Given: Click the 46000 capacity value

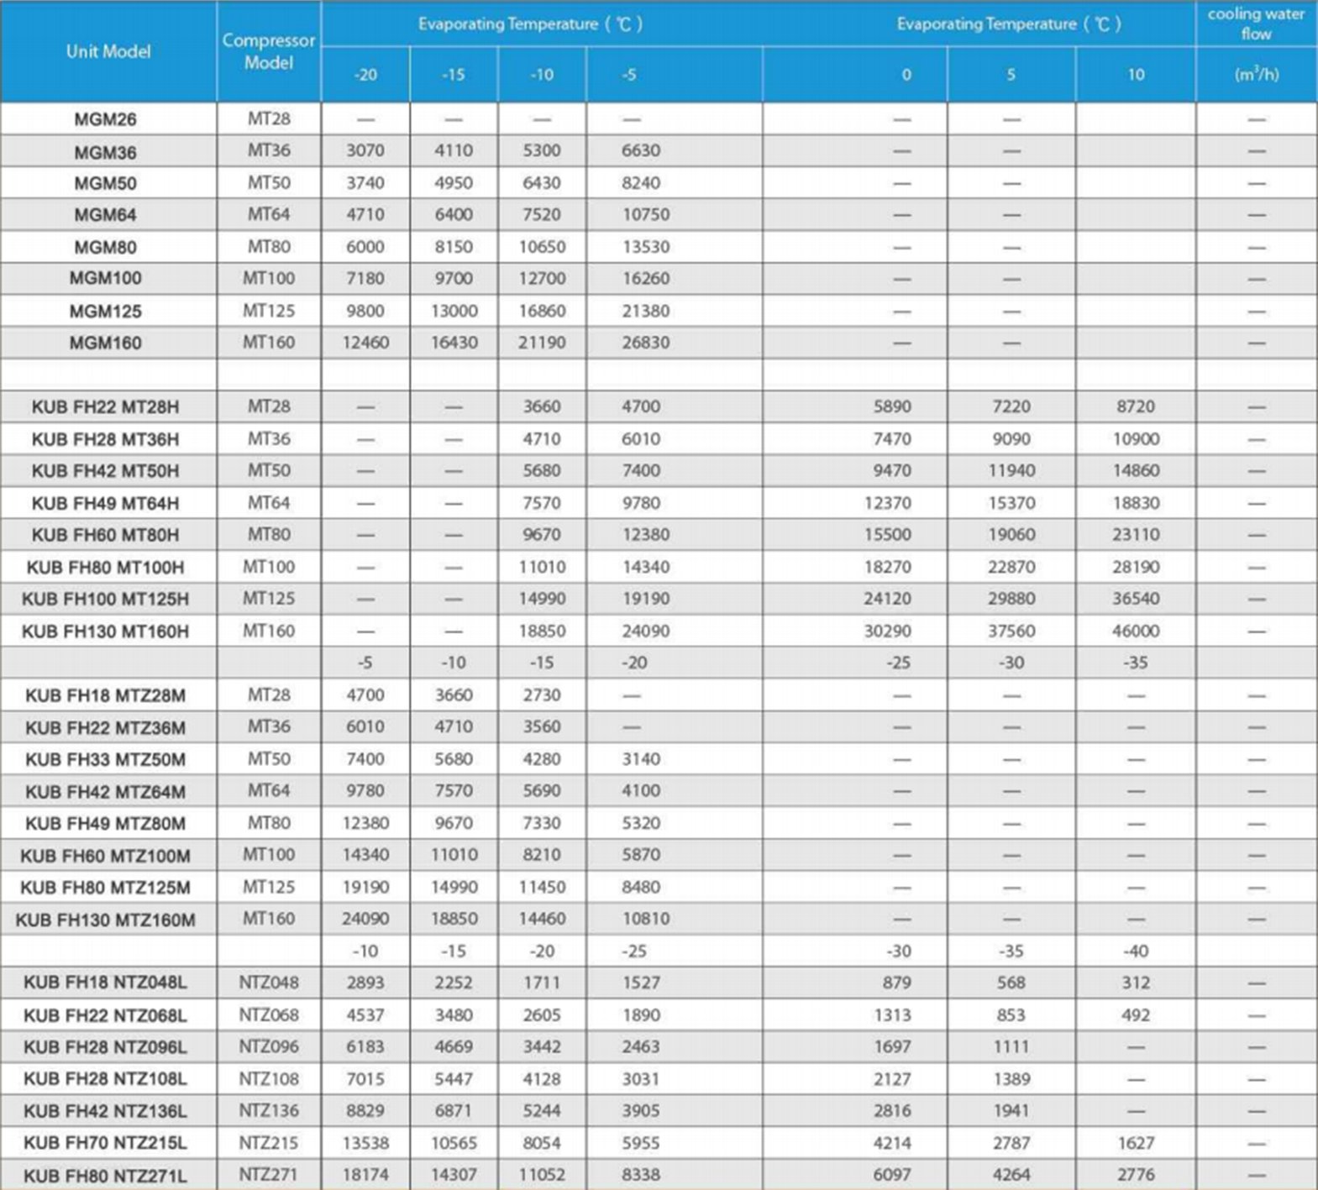Looking at the screenshot, I should point(1135,632).
